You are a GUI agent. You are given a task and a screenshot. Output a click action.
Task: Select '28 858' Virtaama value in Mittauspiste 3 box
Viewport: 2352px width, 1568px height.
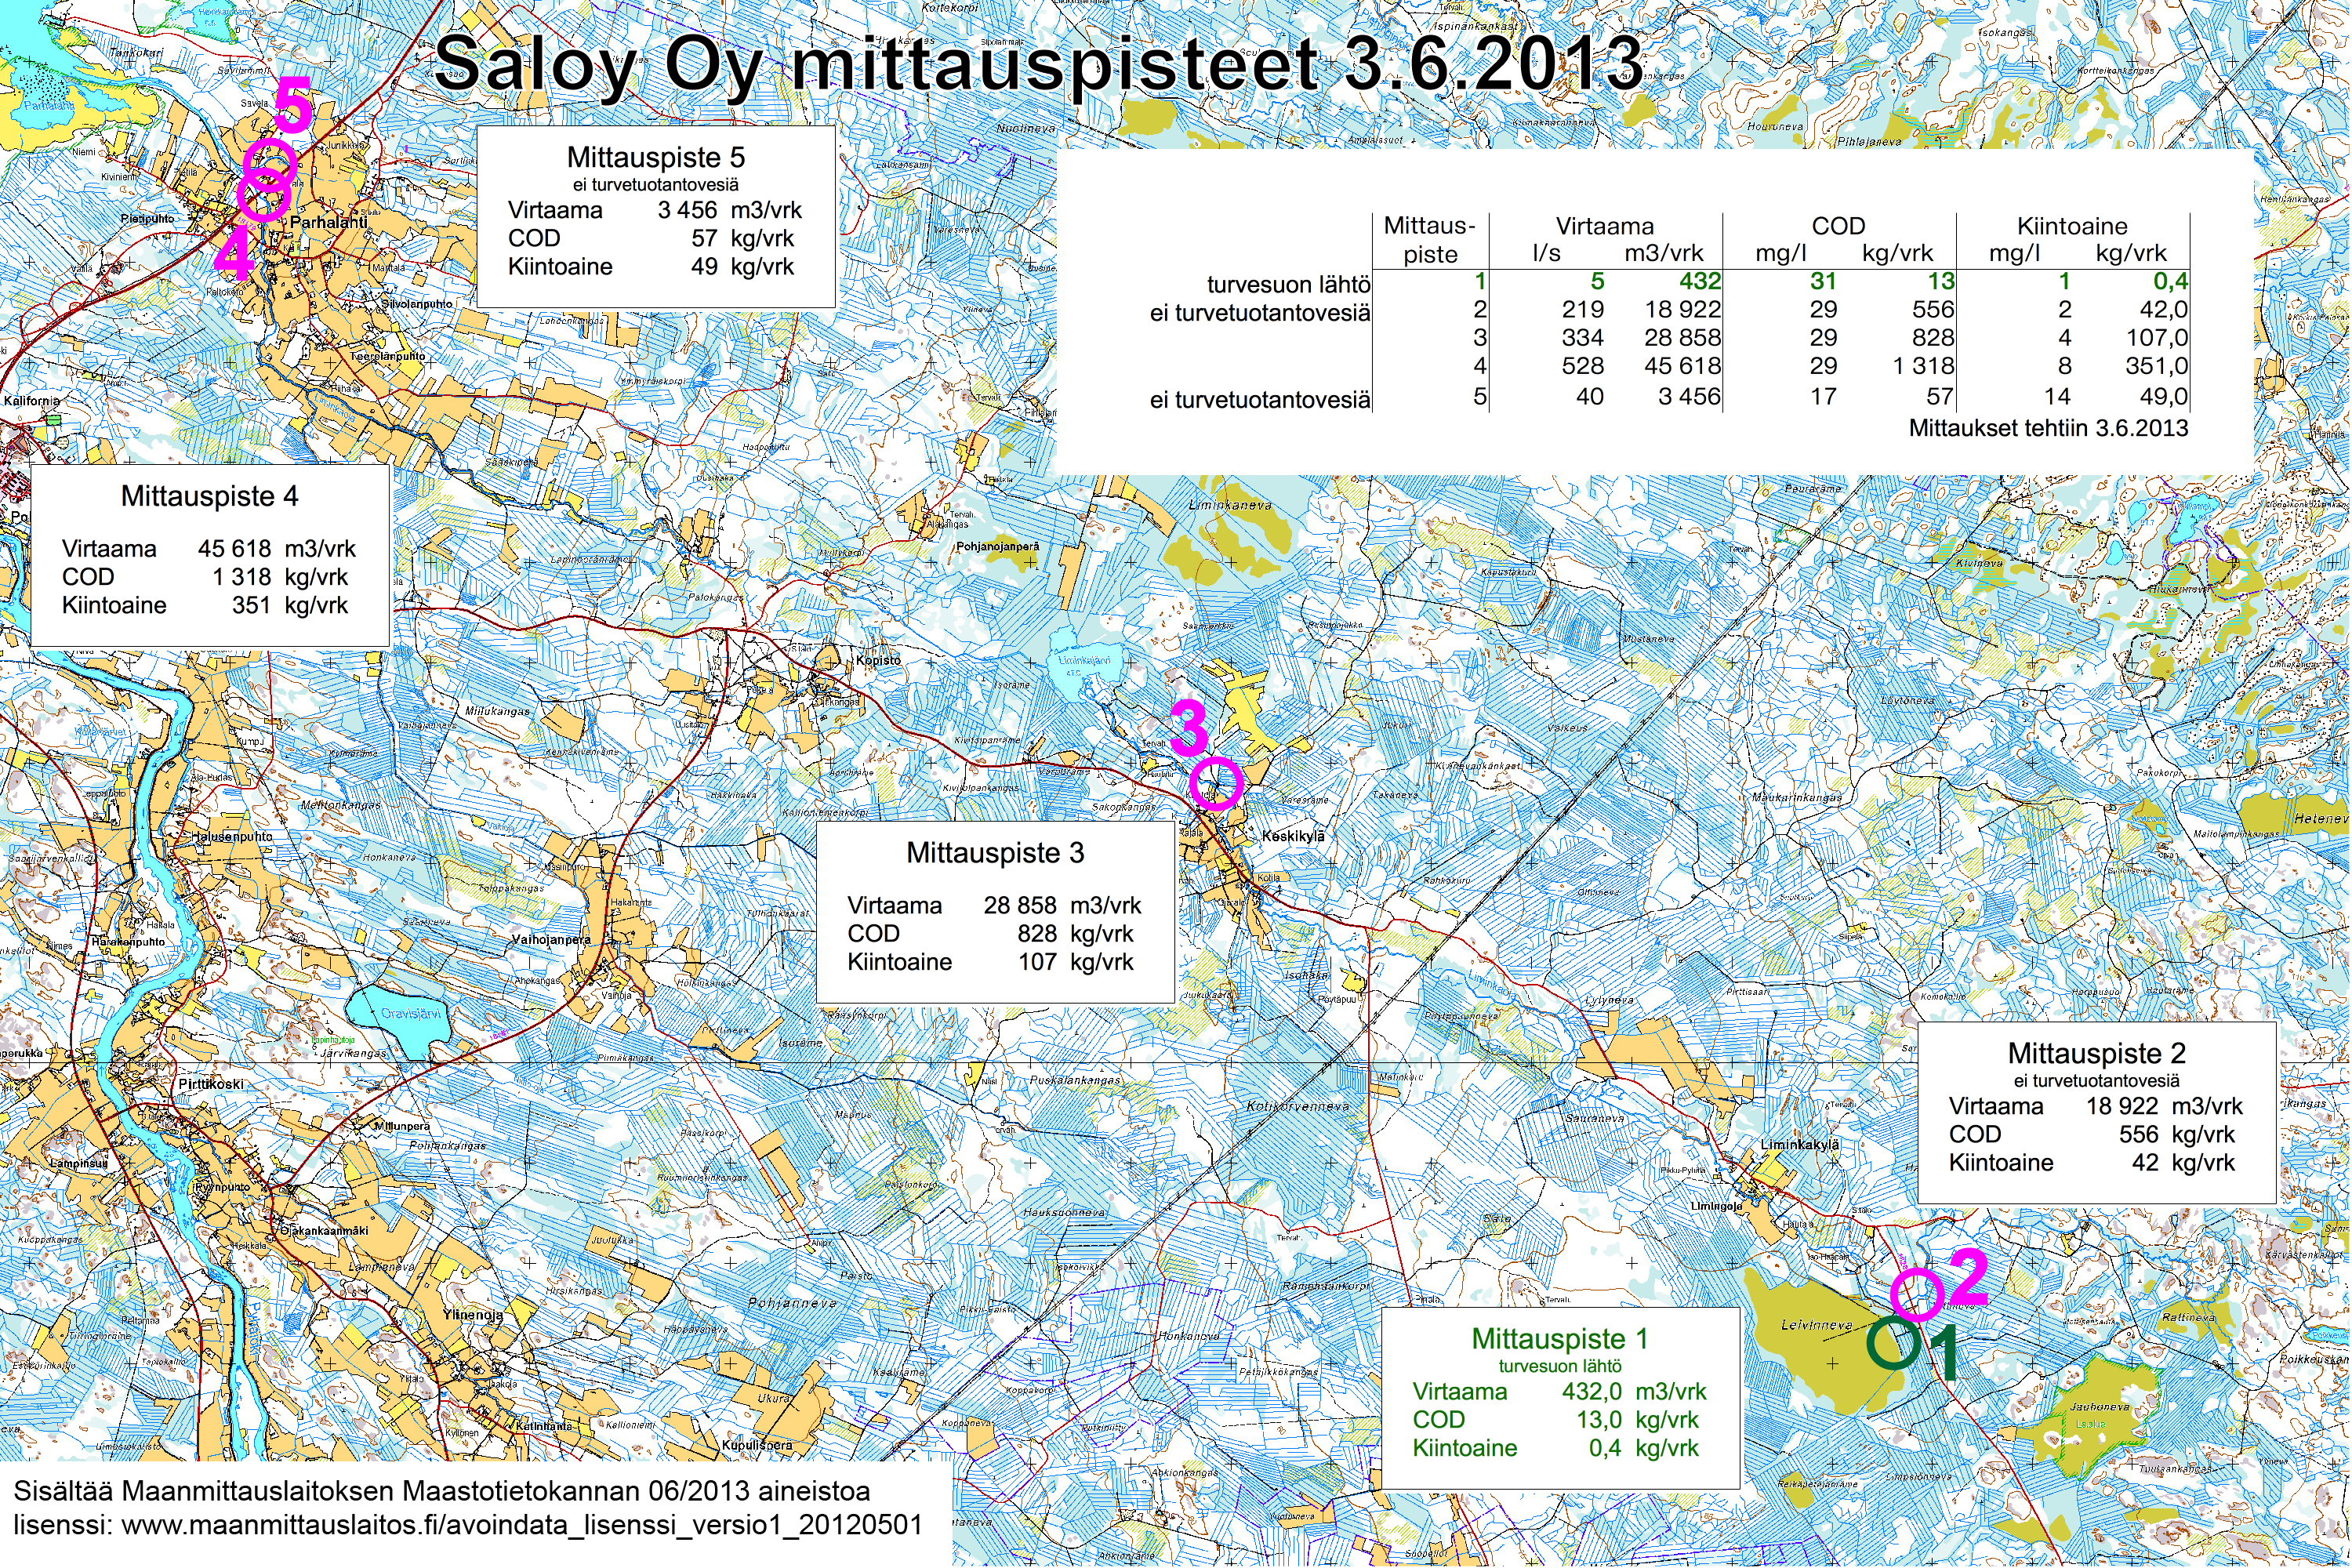pos(1019,905)
